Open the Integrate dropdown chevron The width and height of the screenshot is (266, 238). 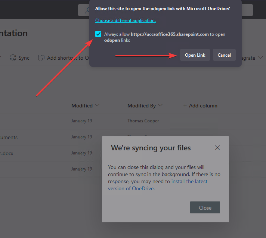click(x=260, y=58)
